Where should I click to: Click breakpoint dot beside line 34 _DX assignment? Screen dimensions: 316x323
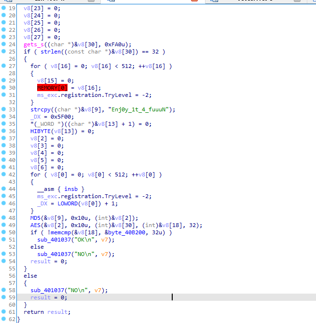pyautogui.click(x=4, y=117)
